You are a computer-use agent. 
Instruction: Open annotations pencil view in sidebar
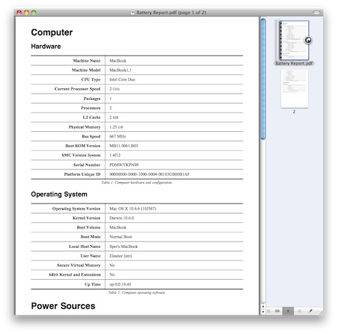[x=311, y=311]
